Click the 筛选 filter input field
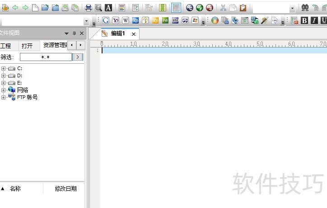Viewport: 327px width, 208px height. (x=46, y=57)
